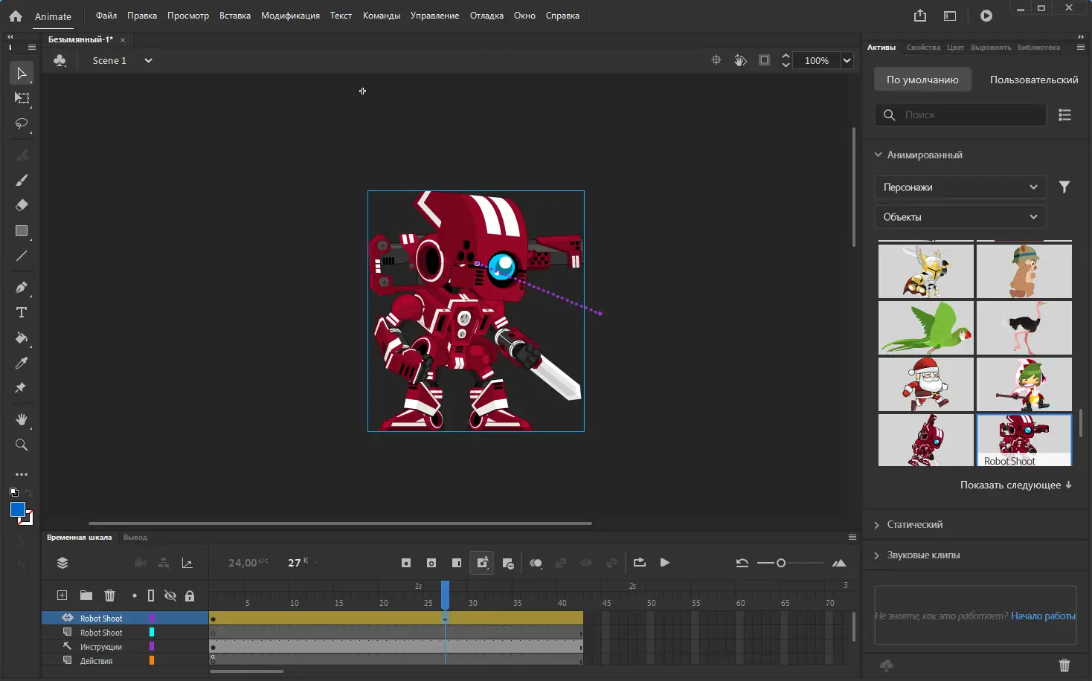Select the Hand tool

[22, 420]
